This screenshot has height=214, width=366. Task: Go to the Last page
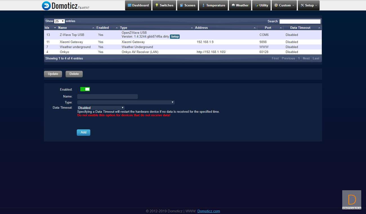tap(316, 58)
